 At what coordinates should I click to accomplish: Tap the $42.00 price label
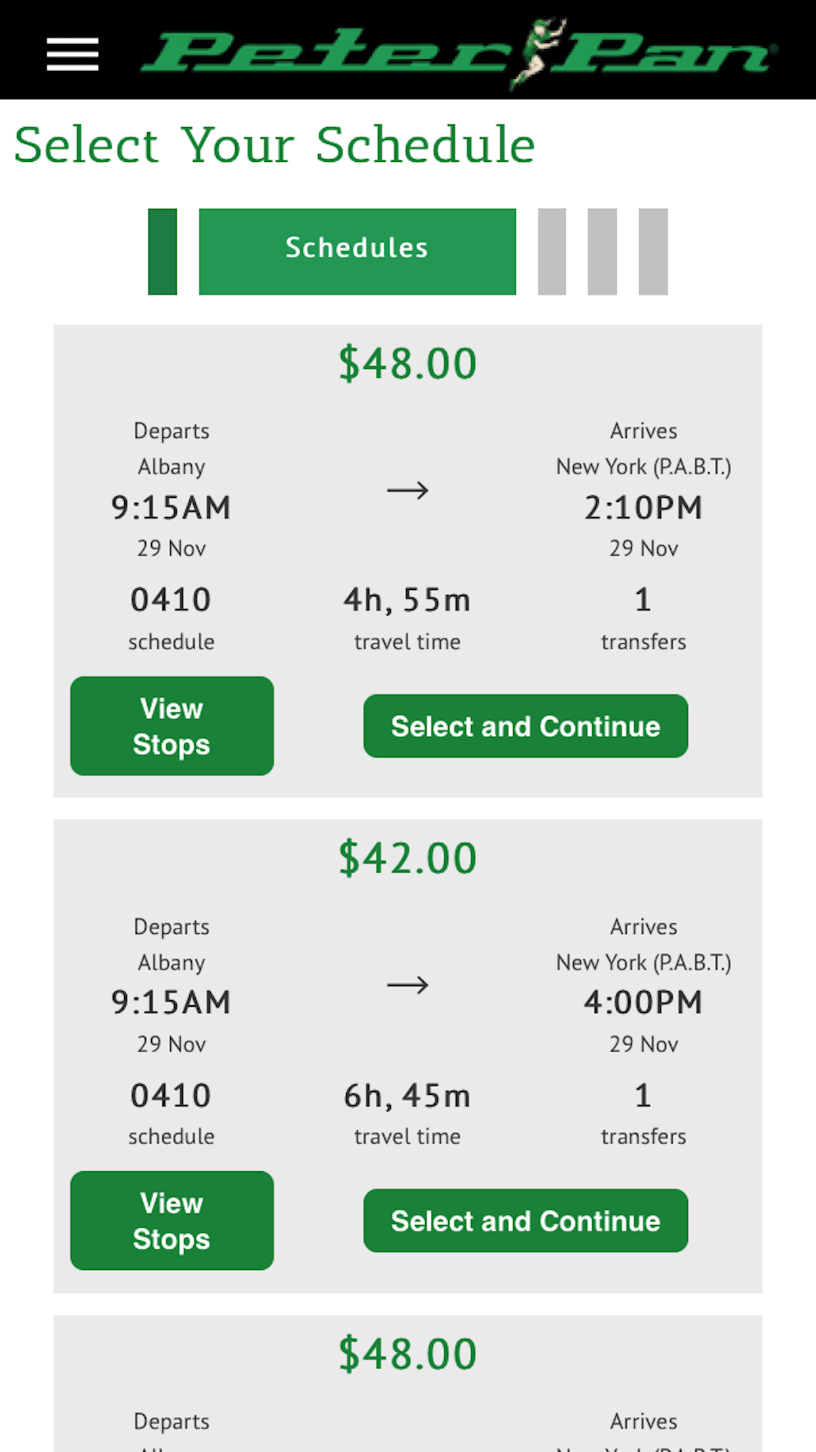tap(407, 858)
